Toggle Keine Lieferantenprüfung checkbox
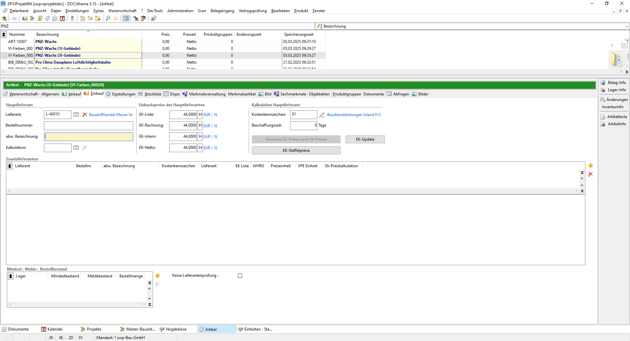This screenshot has height=341, width=630. click(x=240, y=276)
